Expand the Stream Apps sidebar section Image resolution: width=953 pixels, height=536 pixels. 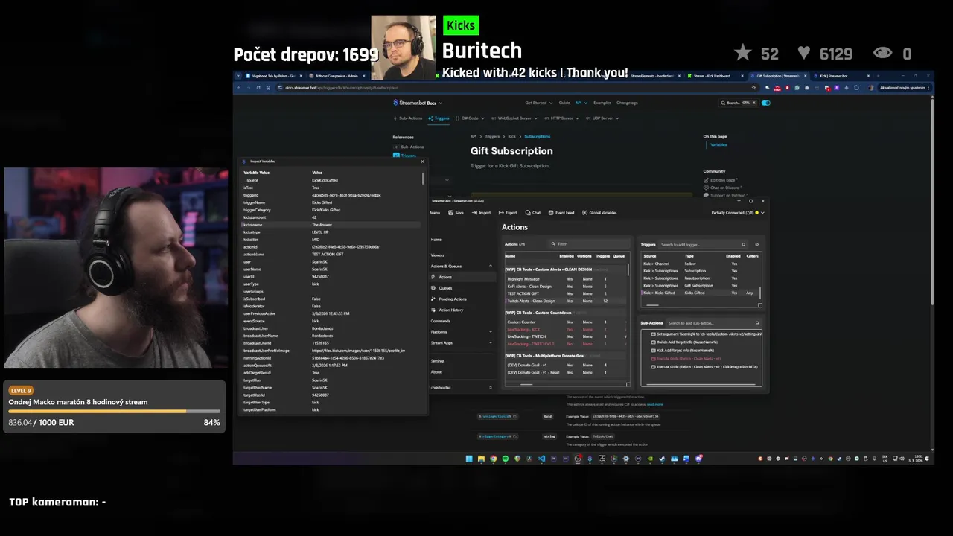pyautogui.click(x=462, y=342)
